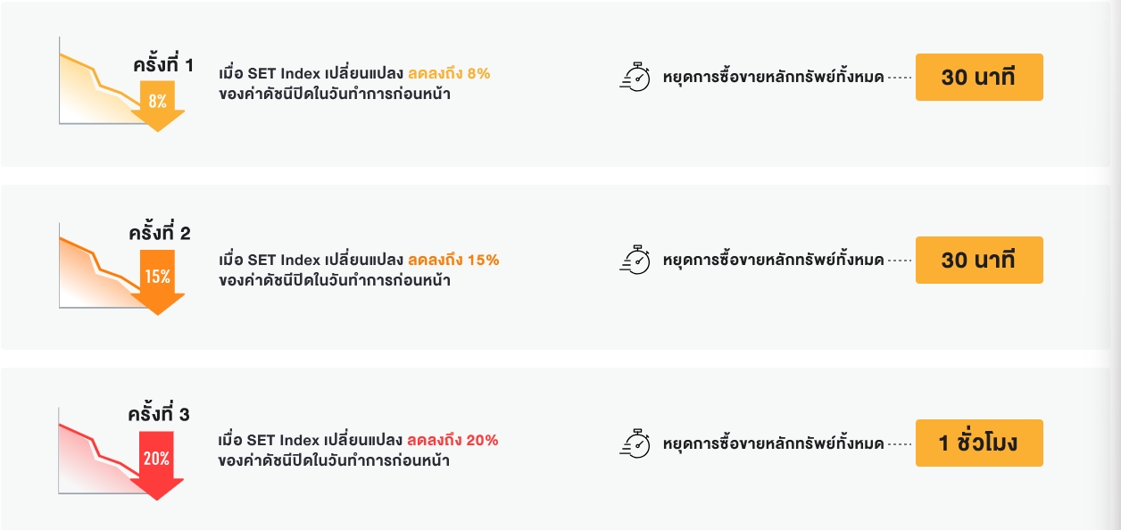Image resolution: width=1121 pixels, height=530 pixels.
Task: Click the orange 15% down arrow
Action: (x=158, y=280)
